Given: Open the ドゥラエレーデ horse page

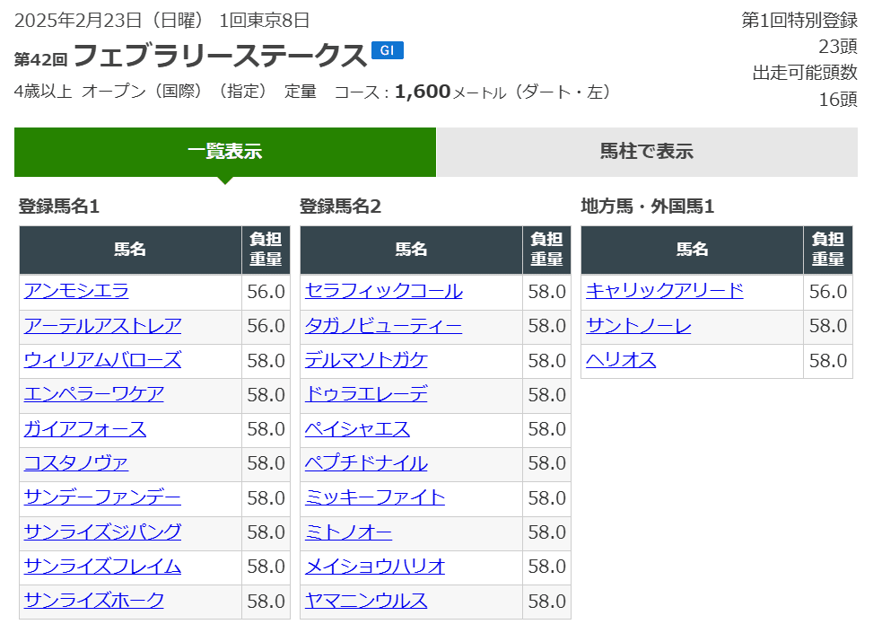Looking at the screenshot, I should pos(368,395).
